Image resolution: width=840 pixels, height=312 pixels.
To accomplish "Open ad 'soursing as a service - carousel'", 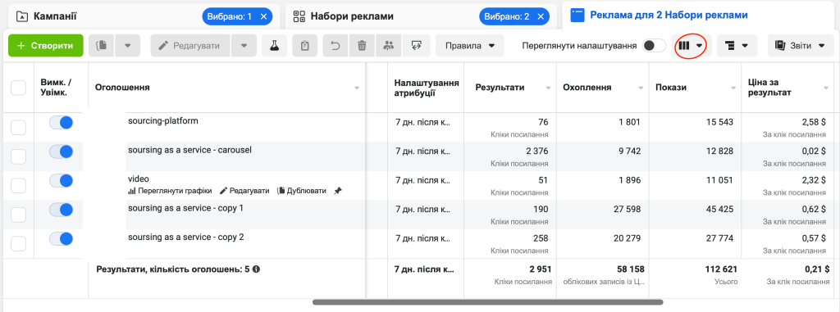I will pos(189,151).
